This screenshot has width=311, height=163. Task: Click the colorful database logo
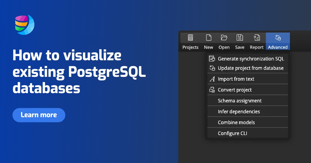25,25
